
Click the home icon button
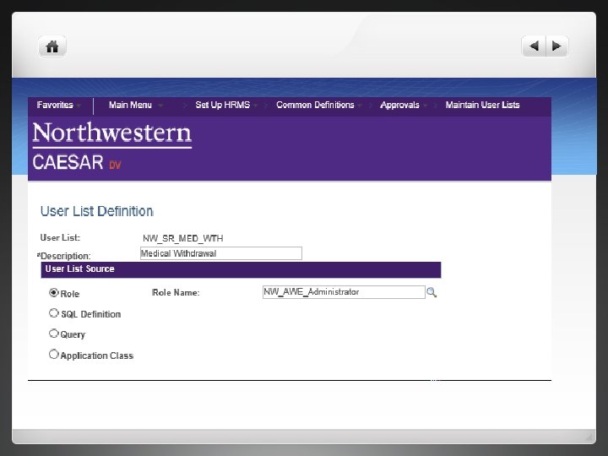[52, 46]
